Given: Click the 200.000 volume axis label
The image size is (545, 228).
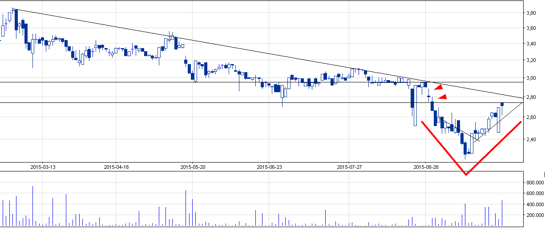Looking at the screenshot, I should click(x=533, y=215).
